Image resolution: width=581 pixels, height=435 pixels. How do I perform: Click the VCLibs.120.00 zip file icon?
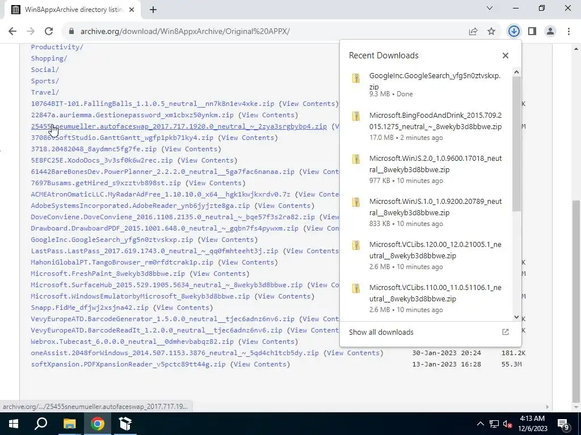point(356,245)
